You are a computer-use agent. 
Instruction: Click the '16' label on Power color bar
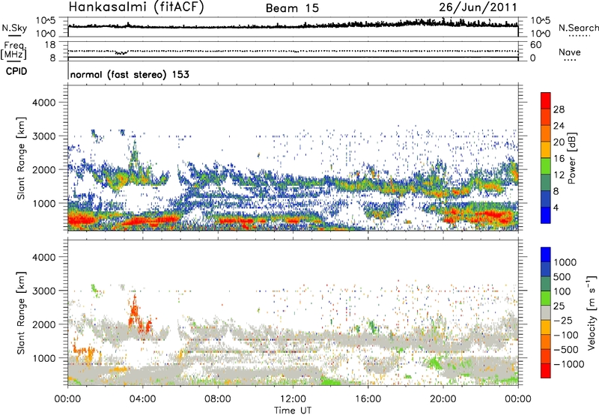pyautogui.click(x=559, y=159)
